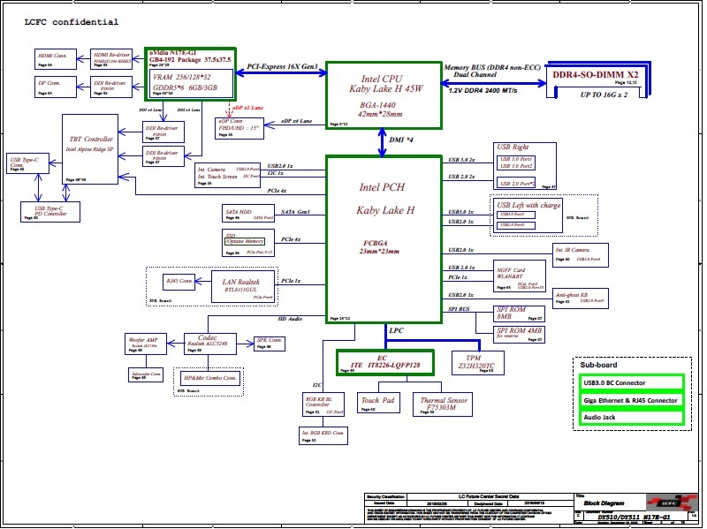This screenshot has width=707, height=529.
Task: Click the 'LPC' bus label
Action: [x=396, y=331]
